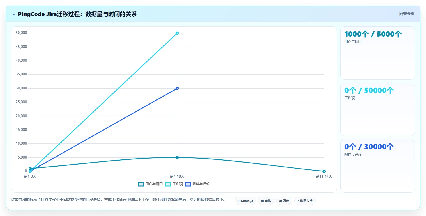Image resolution: width=426 pixels, height=216 pixels.
Task: Click the 用户与项目 card caption
Action: pos(353,42)
